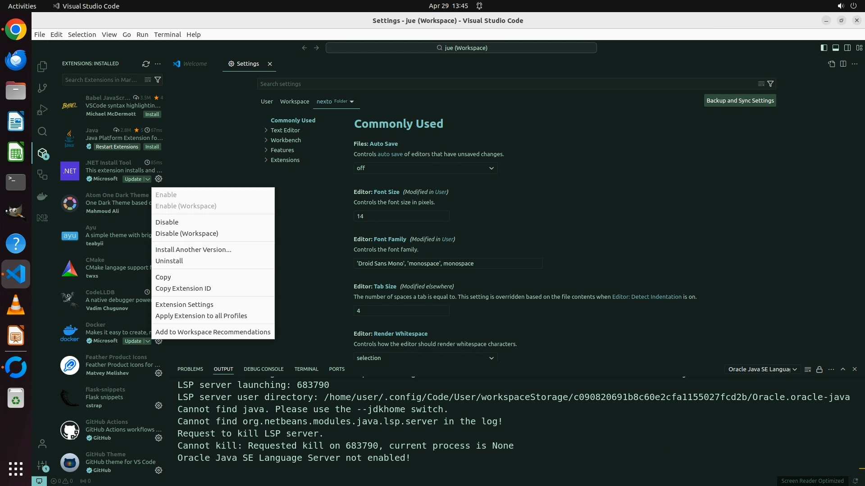Select Uninstall from the context menu

[169, 261]
